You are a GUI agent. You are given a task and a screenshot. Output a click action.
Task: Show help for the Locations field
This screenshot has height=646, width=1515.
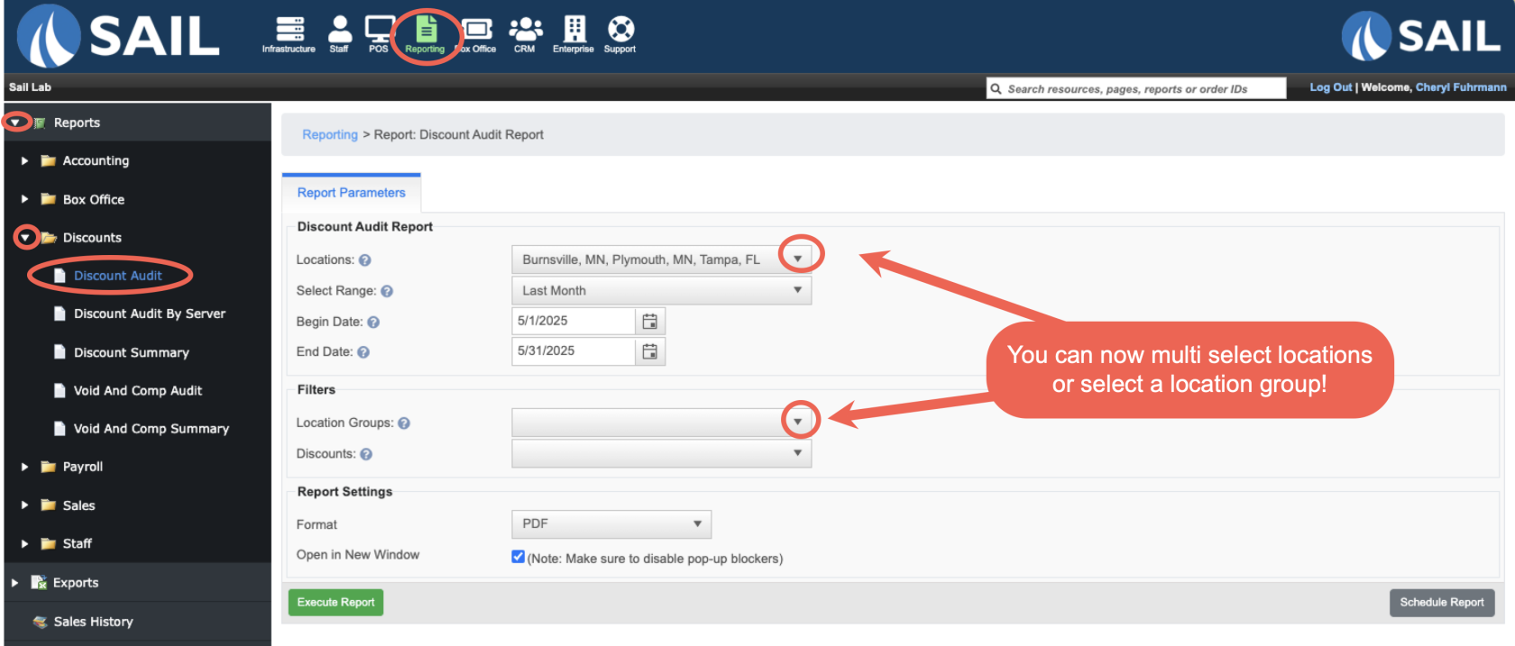tap(365, 260)
